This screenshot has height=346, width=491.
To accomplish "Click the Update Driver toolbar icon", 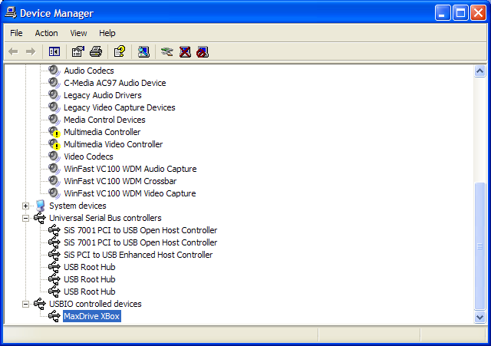I will 167,51.
